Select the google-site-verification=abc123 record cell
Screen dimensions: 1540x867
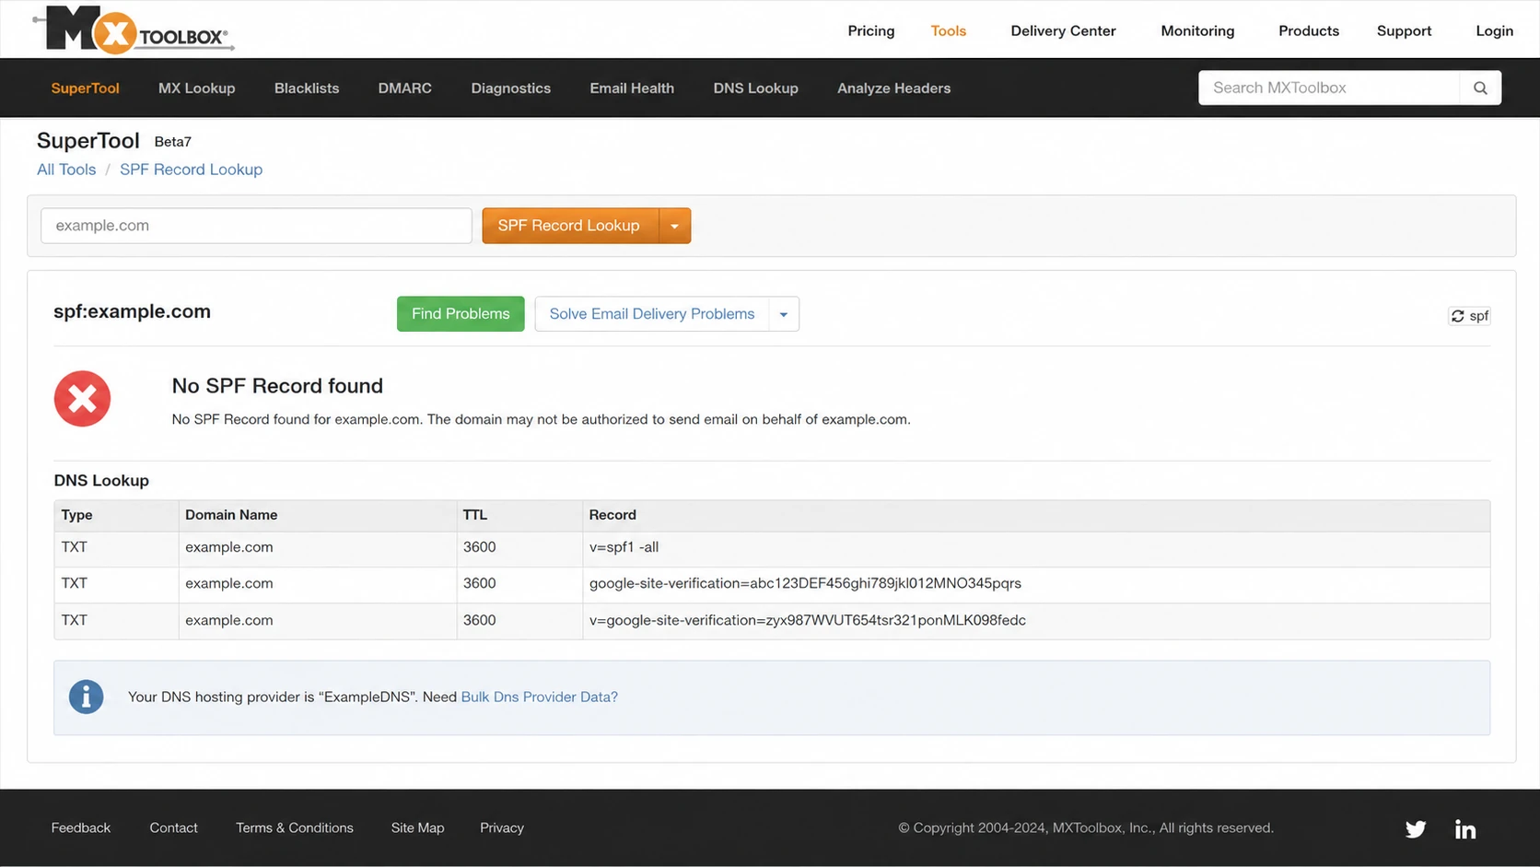pos(1036,584)
